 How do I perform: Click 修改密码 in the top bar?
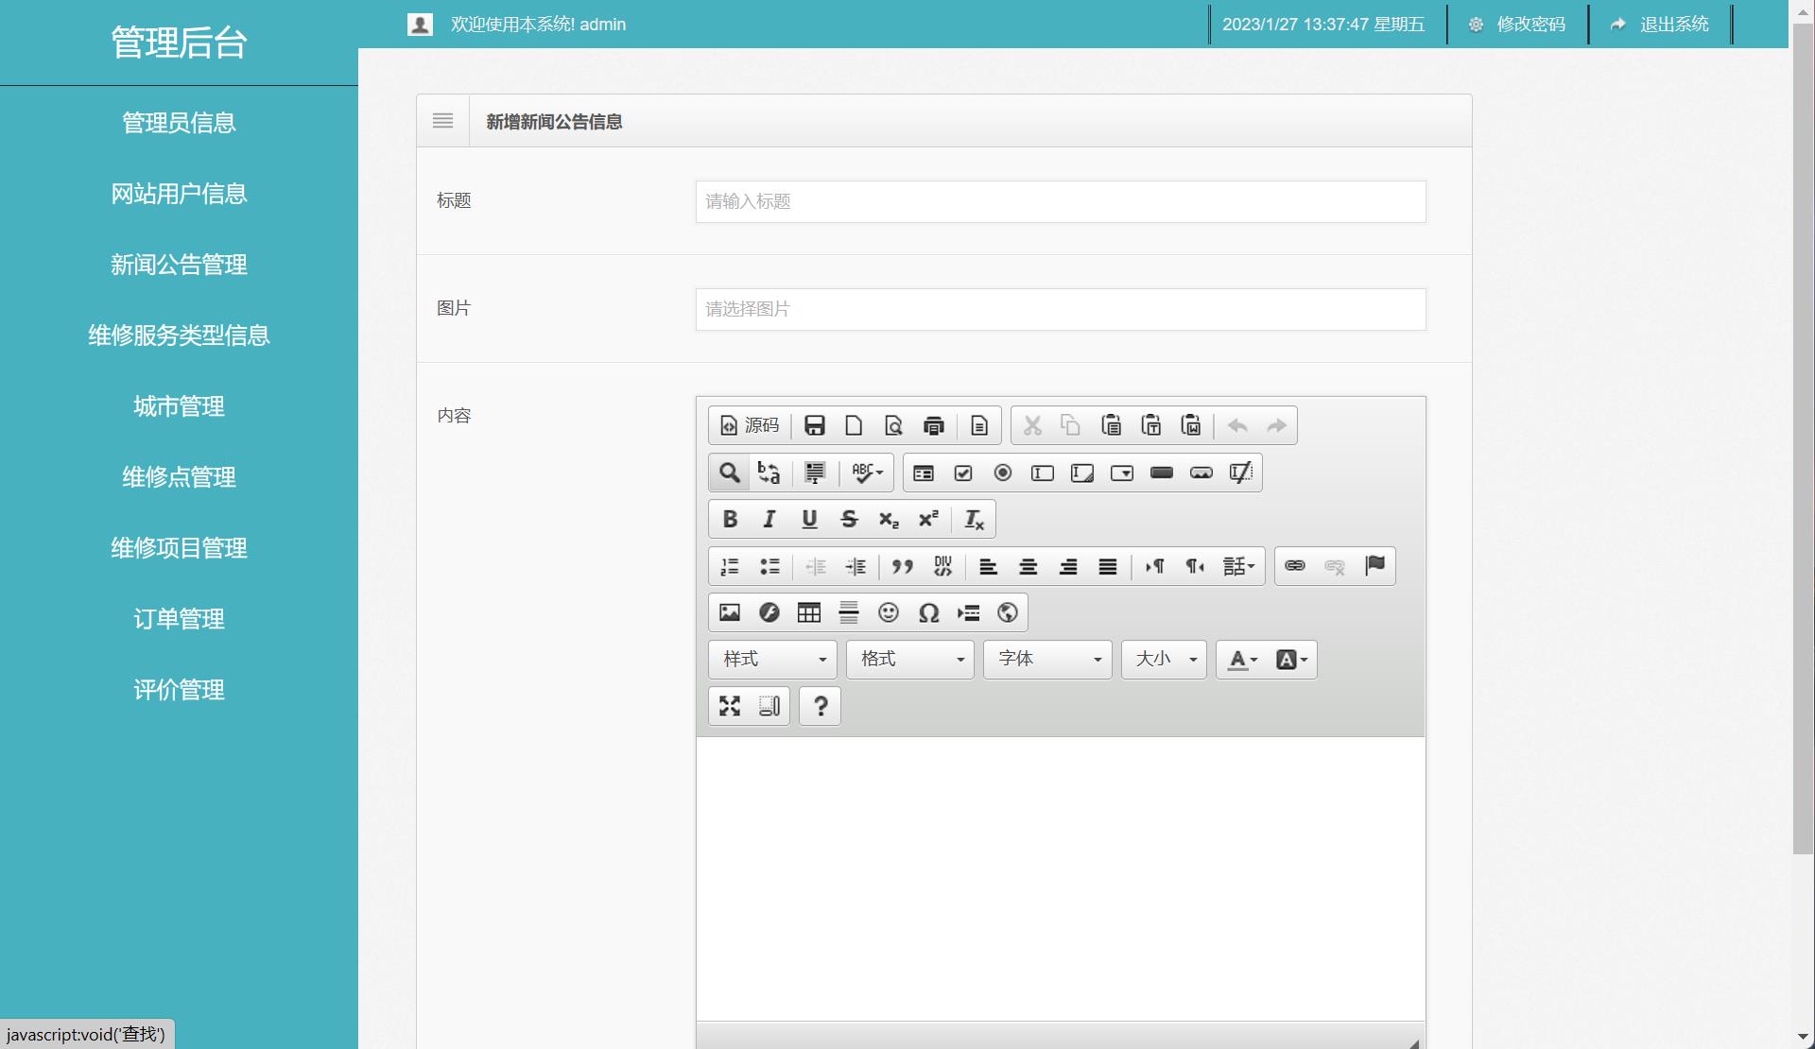pyautogui.click(x=1530, y=25)
